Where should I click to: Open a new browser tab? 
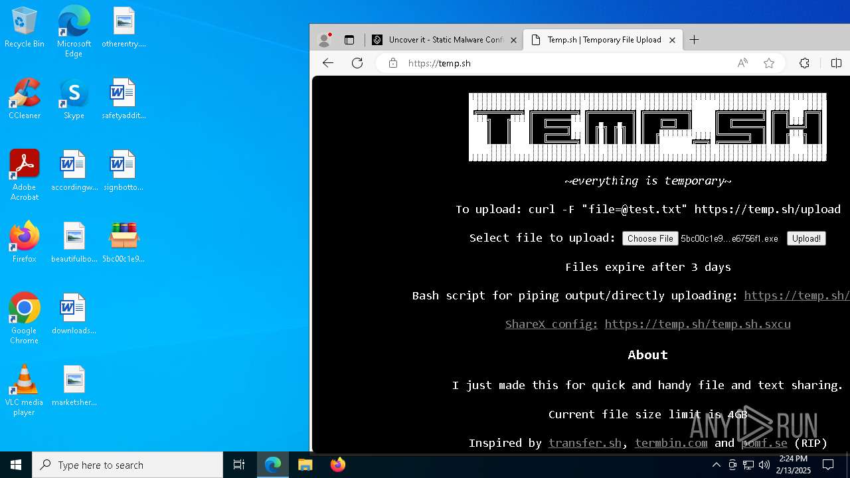coord(695,40)
